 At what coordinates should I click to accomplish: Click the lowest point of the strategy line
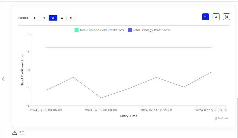tap(101, 98)
